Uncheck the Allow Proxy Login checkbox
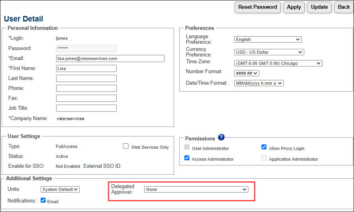 tap(264, 147)
